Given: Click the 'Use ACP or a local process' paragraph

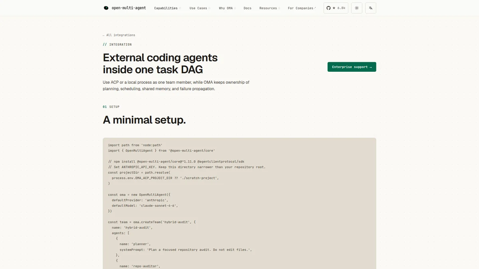Looking at the screenshot, I should click(176, 86).
